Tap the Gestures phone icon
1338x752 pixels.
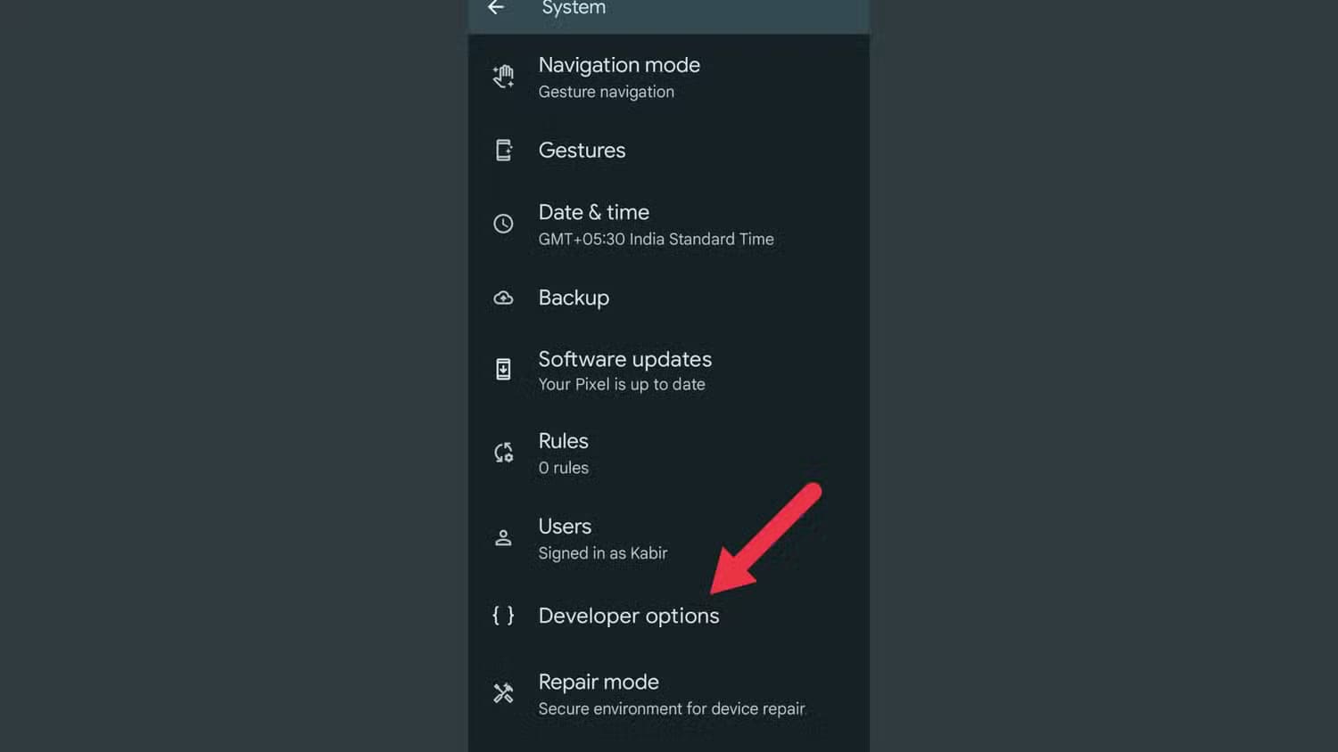coord(503,150)
